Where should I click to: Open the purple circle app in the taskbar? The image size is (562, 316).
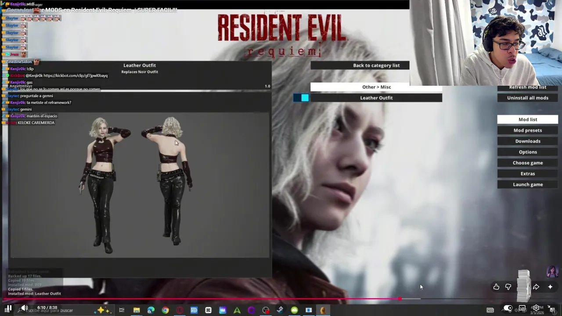point(251,310)
